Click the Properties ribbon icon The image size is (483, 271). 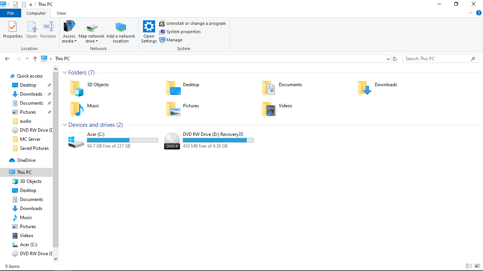13,30
